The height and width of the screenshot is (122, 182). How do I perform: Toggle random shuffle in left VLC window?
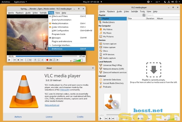coord(42,60)
